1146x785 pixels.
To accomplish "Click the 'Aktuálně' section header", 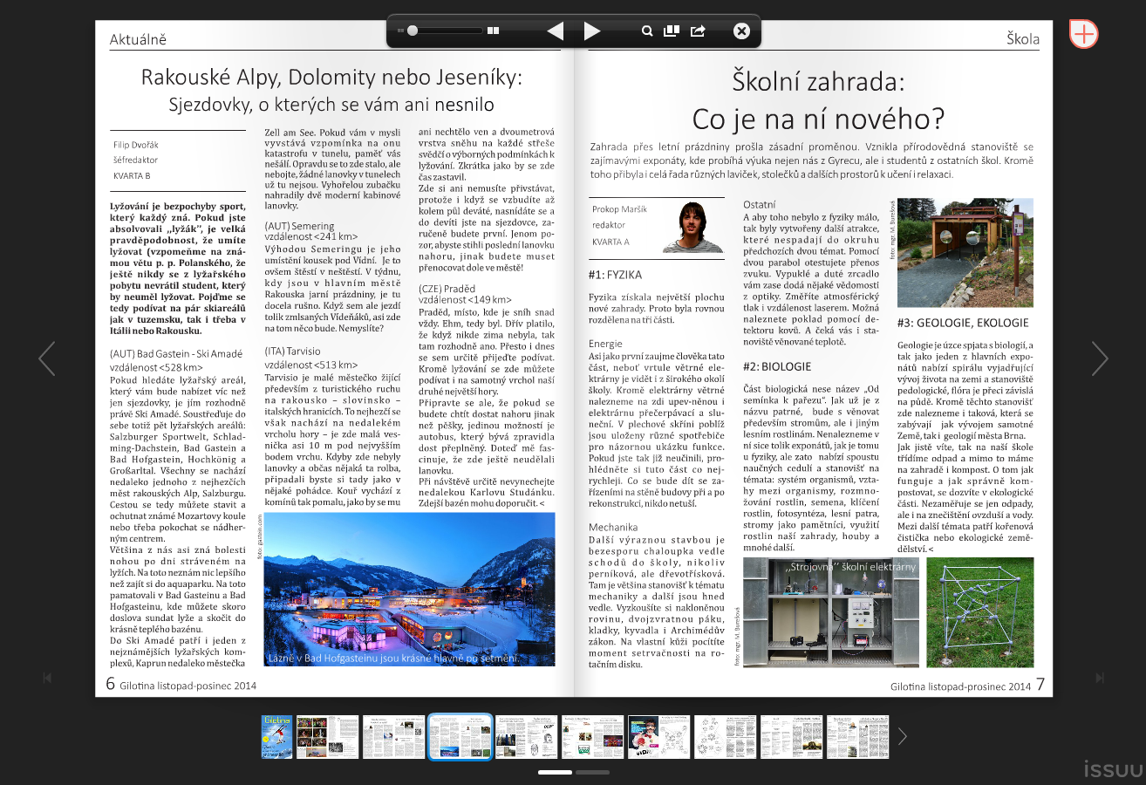I will click(138, 39).
